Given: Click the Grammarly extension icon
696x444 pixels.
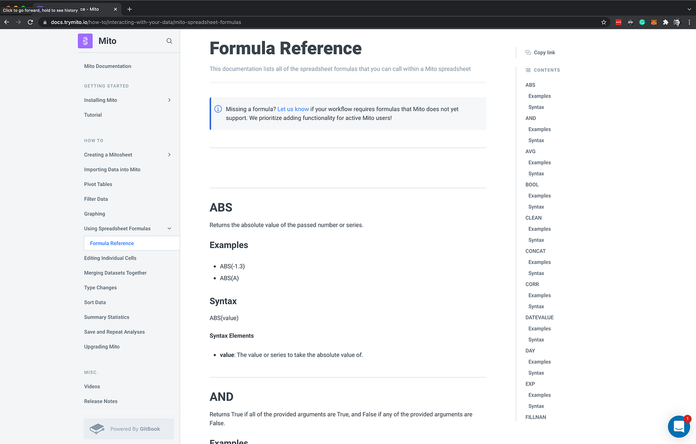Looking at the screenshot, I should tap(642, 22).
